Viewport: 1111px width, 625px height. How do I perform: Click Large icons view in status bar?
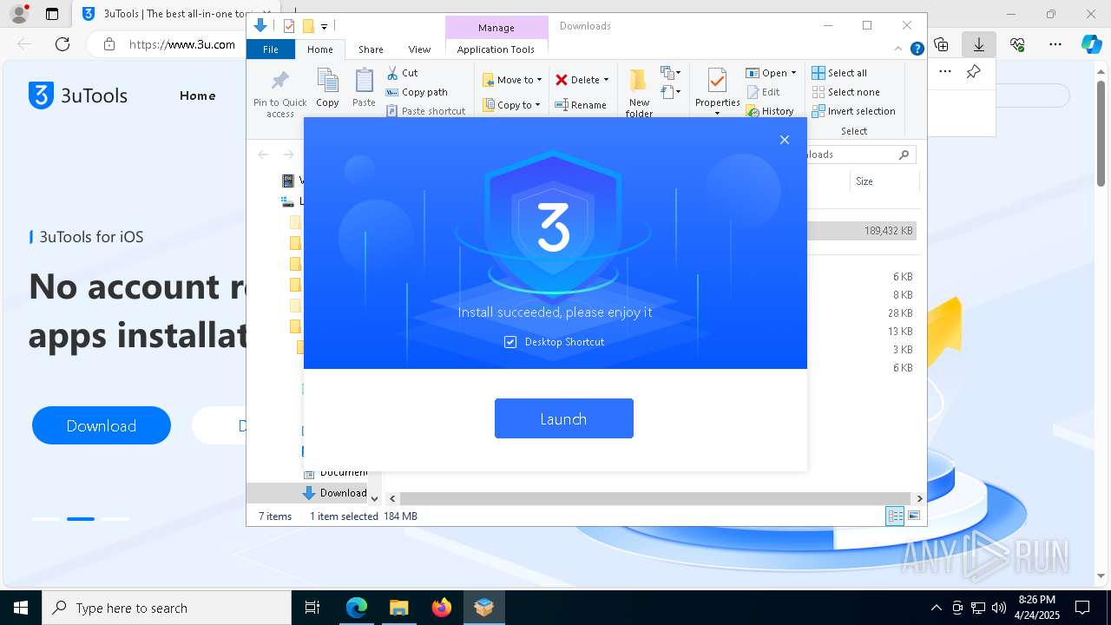pos(914,516)
